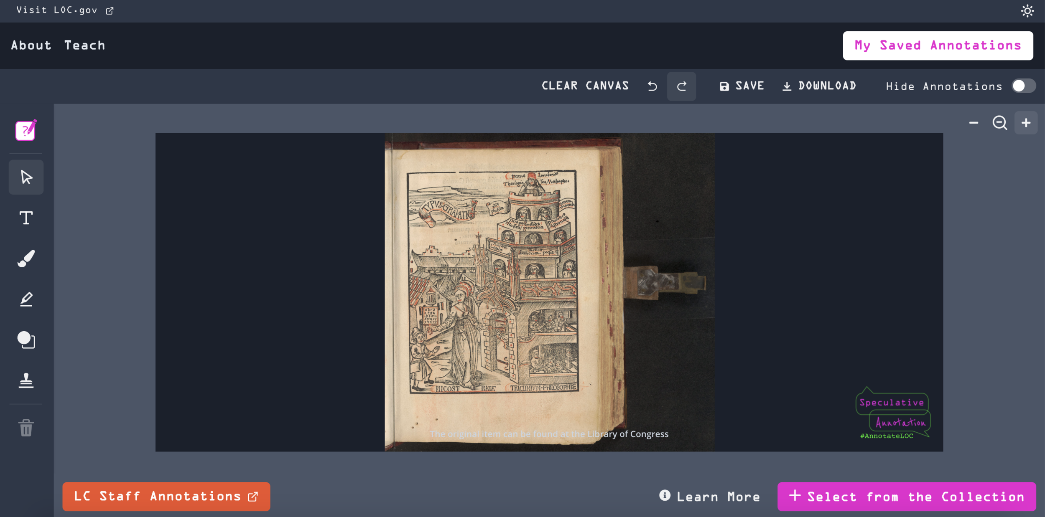Viewport: 1045px width, 517px height.
Task: Save the annotation
Action: coord(742,86)
